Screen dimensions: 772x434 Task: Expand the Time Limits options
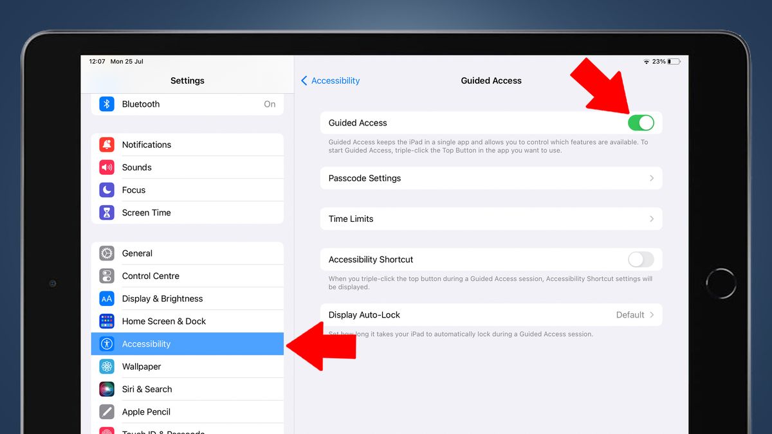click(491, 219)
